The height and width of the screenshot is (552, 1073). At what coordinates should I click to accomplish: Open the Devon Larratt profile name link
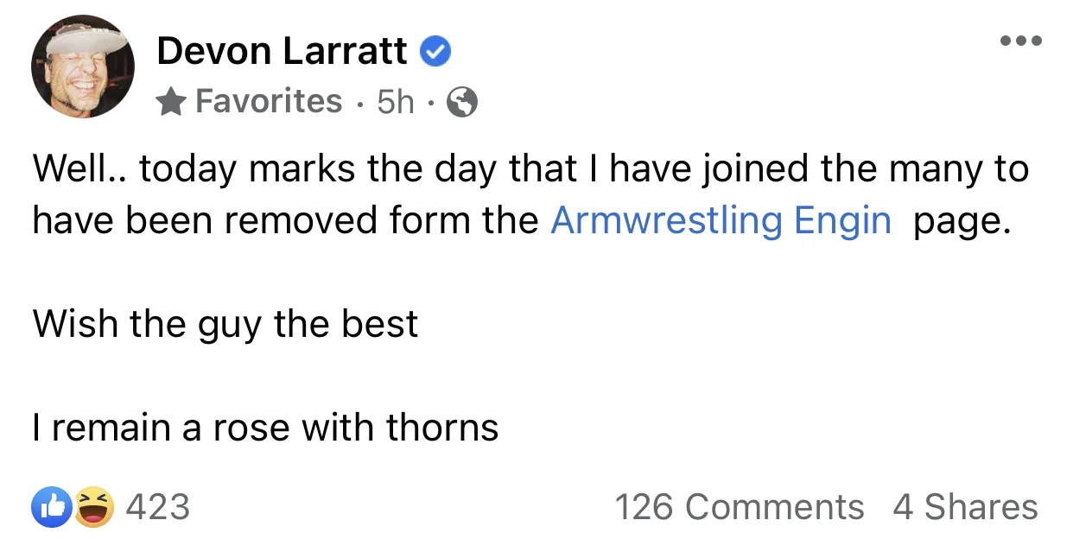282,52
